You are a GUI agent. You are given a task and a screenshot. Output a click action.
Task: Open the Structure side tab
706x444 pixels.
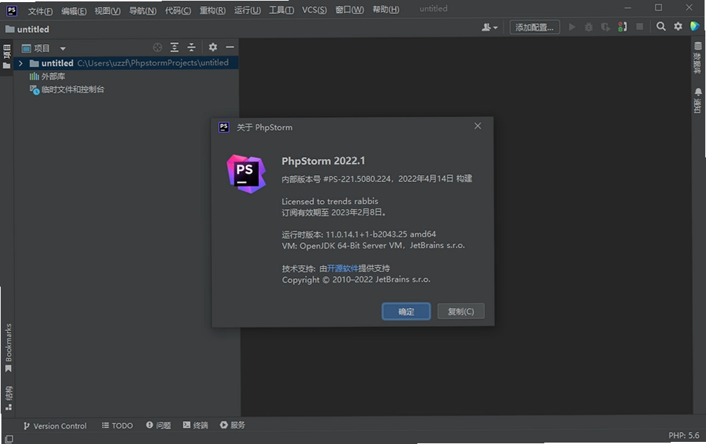coord(8,398)
